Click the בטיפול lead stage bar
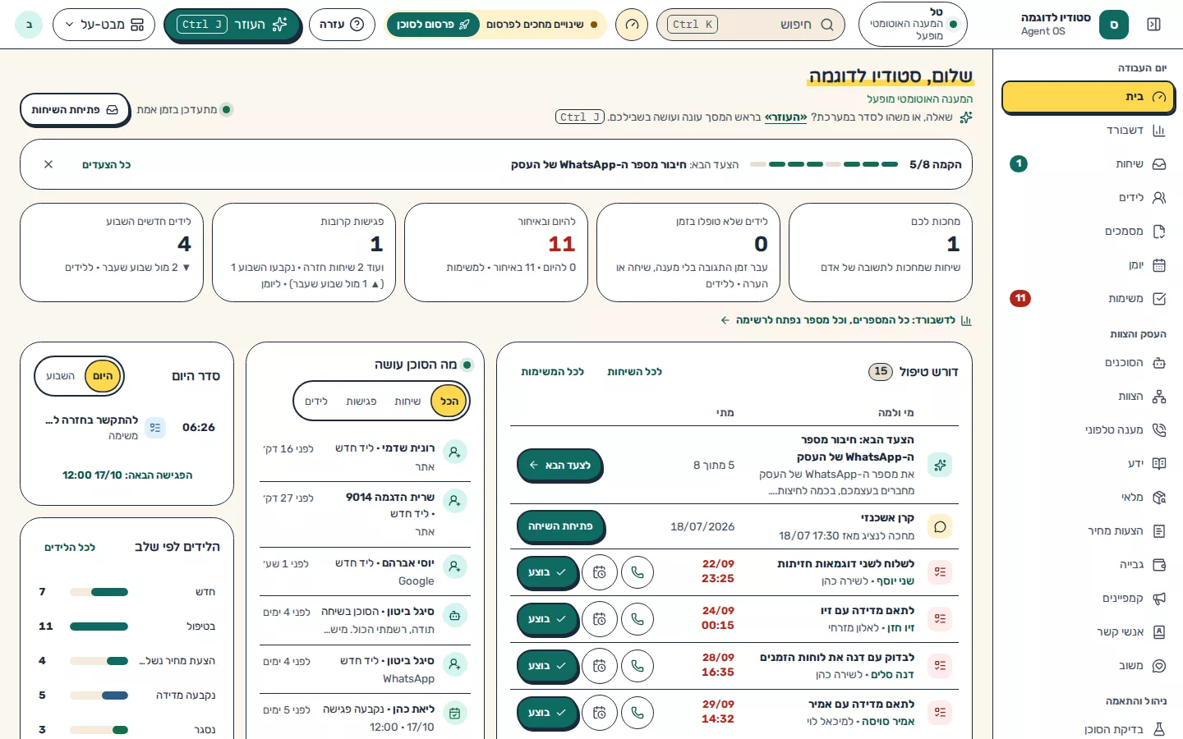Viewport: 1183px width, 739px height. [99, 627]
